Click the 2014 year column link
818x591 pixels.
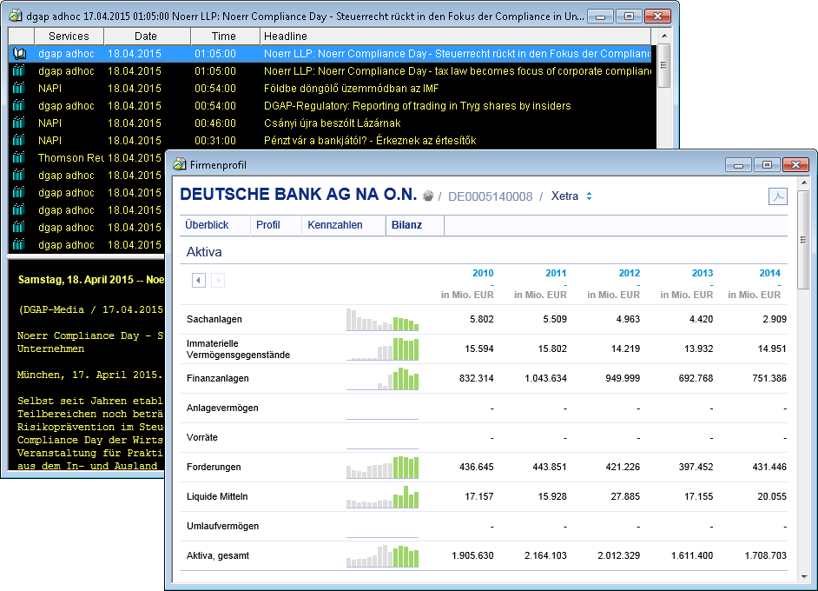pos(769,273)
